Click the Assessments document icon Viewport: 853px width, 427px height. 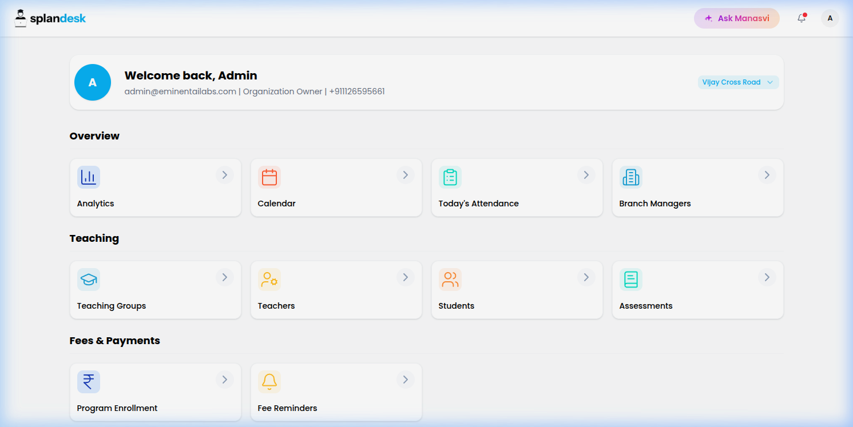pyautogui.click(x=631, y=280)
